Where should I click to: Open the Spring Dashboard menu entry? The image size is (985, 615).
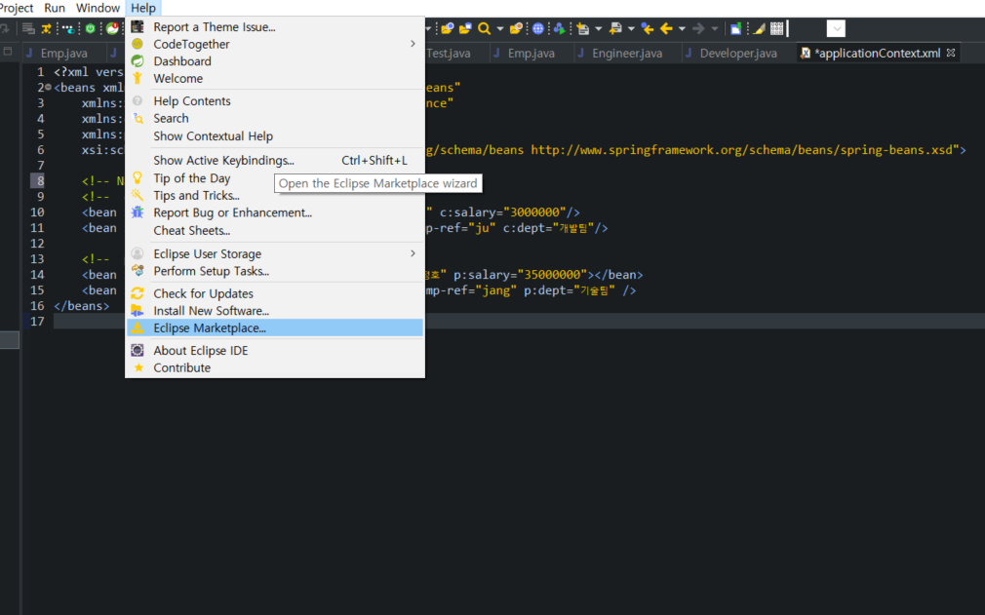[x=274, y=60]
